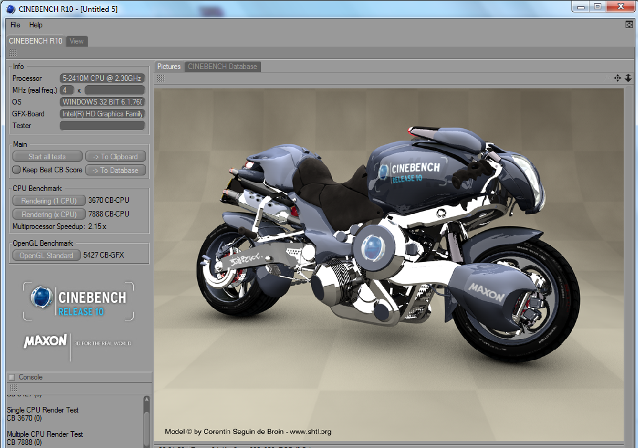The width and height of the screenshot is (638, 448).
Task: Maximize the CINEBENCH window
Action: point(598,6)
